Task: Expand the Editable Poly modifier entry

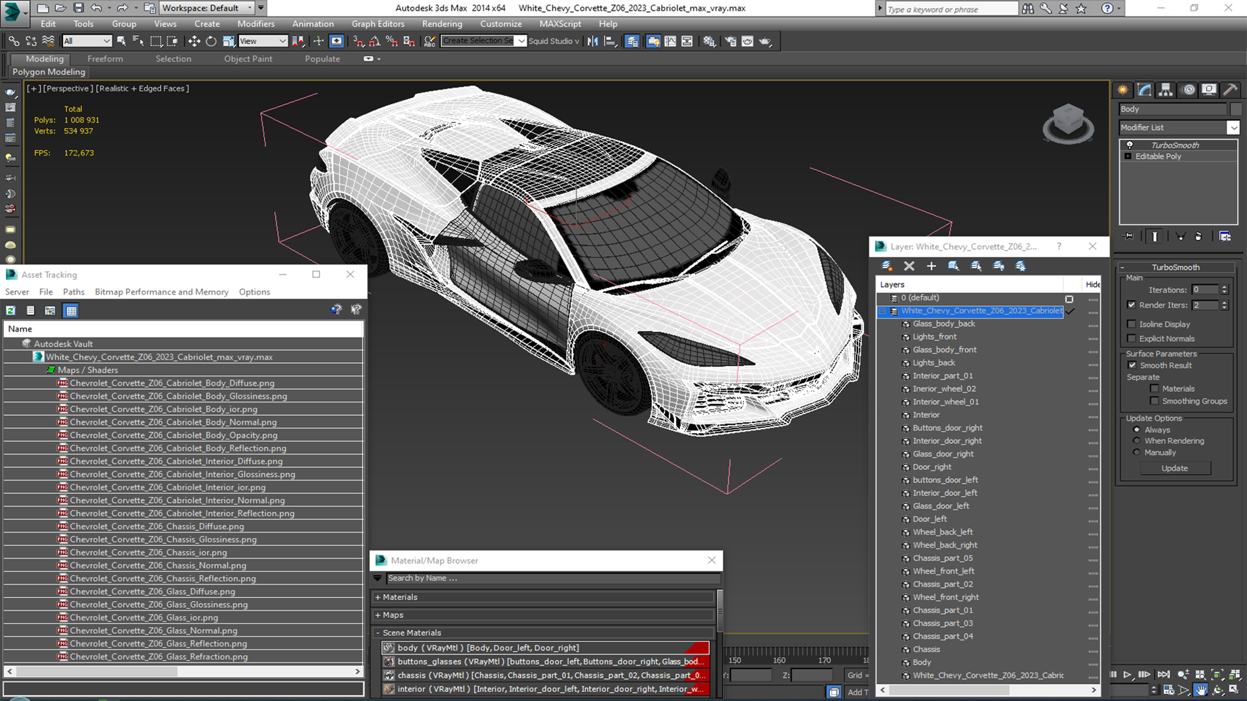Action: click(1128, 156)
